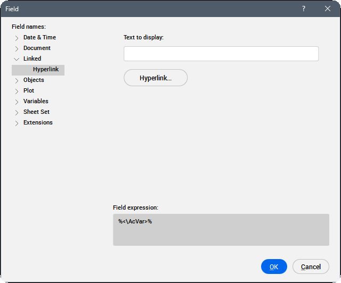
Task: Open the Hyperlink... dialog button
Action: coord(156,78)
